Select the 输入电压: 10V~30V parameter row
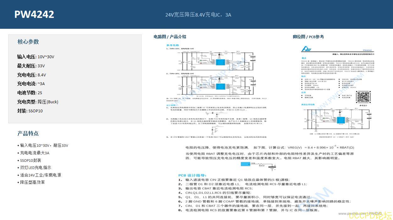This screenshot has width=393, height=220. 35,57
